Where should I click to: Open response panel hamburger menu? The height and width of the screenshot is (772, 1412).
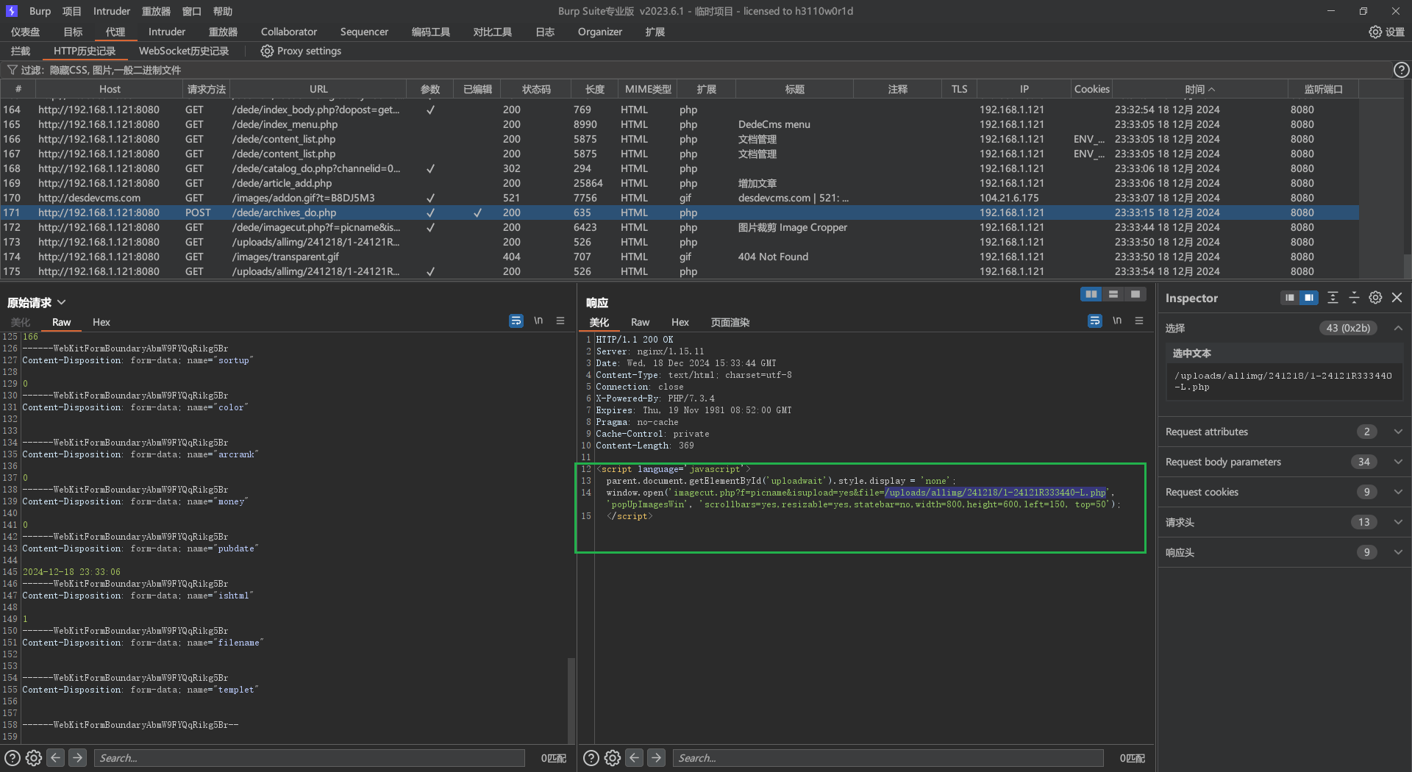pos(1139,321)
